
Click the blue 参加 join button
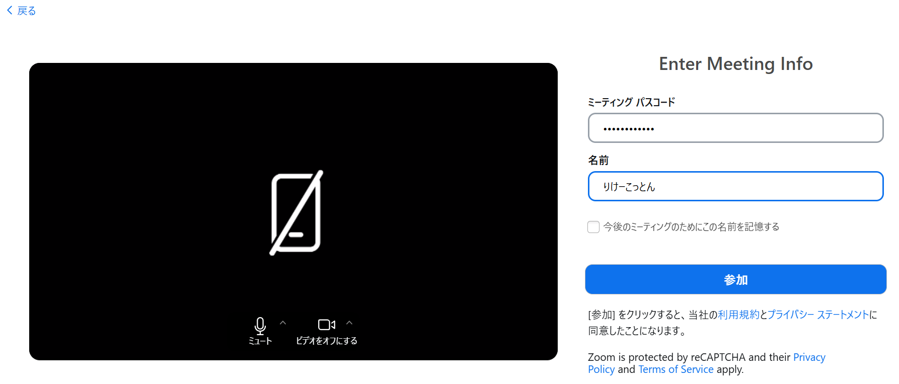pyautogui.click(x=735, y=279)
